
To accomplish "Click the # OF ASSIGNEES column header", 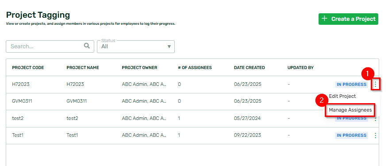I will pyautogui.click(x=195, y=68).
